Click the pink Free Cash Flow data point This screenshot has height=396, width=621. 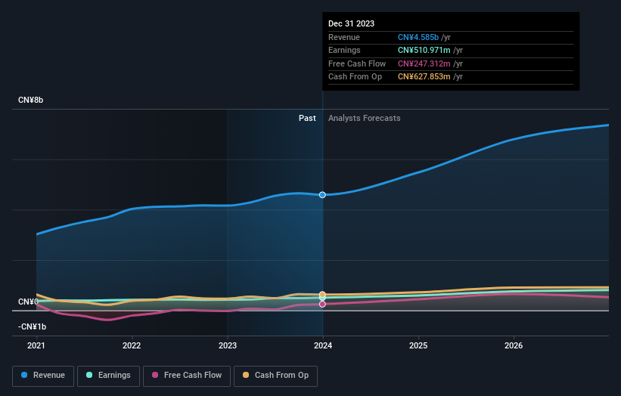coord(322,305)
